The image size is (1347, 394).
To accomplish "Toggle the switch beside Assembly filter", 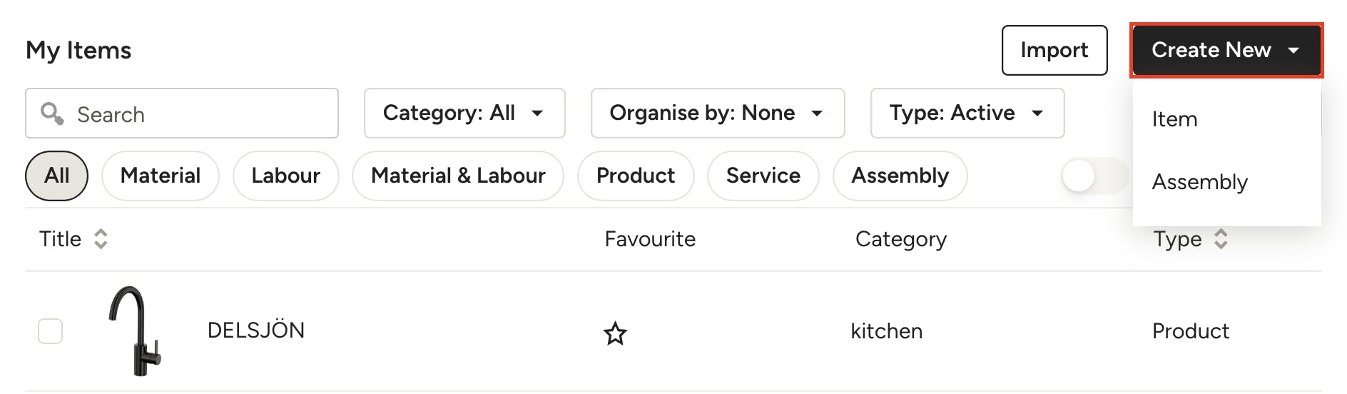I will click(1094, 176).
